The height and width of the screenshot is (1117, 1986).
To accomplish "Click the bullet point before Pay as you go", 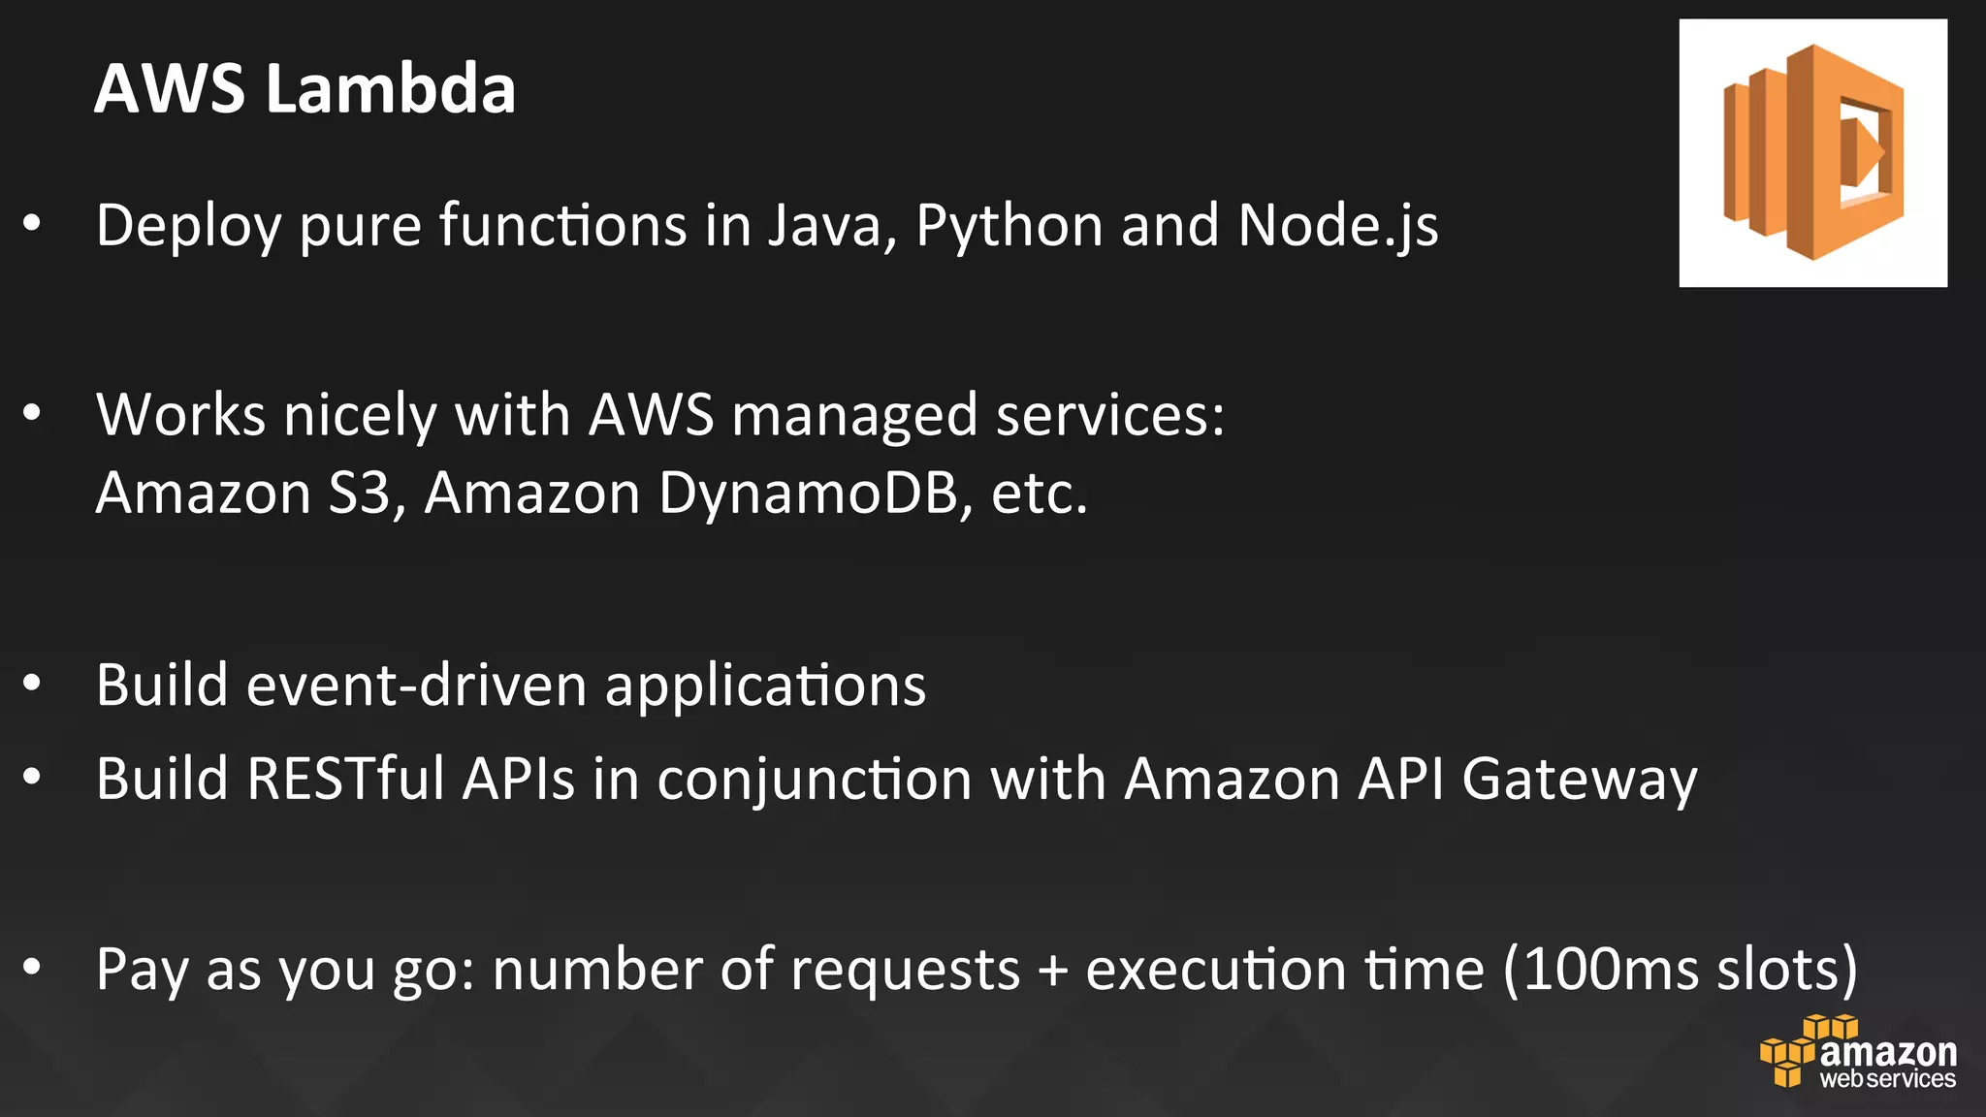I will (32, 967).
